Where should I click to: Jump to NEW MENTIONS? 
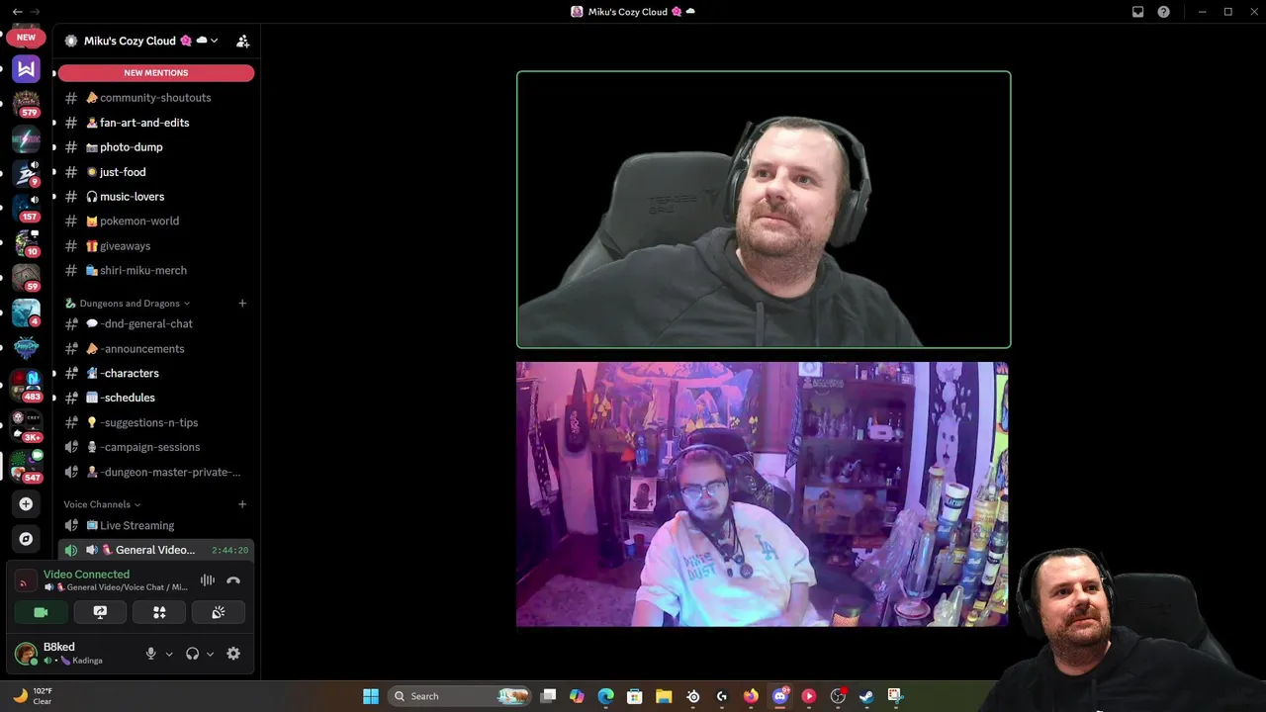(x=156, y=73)
